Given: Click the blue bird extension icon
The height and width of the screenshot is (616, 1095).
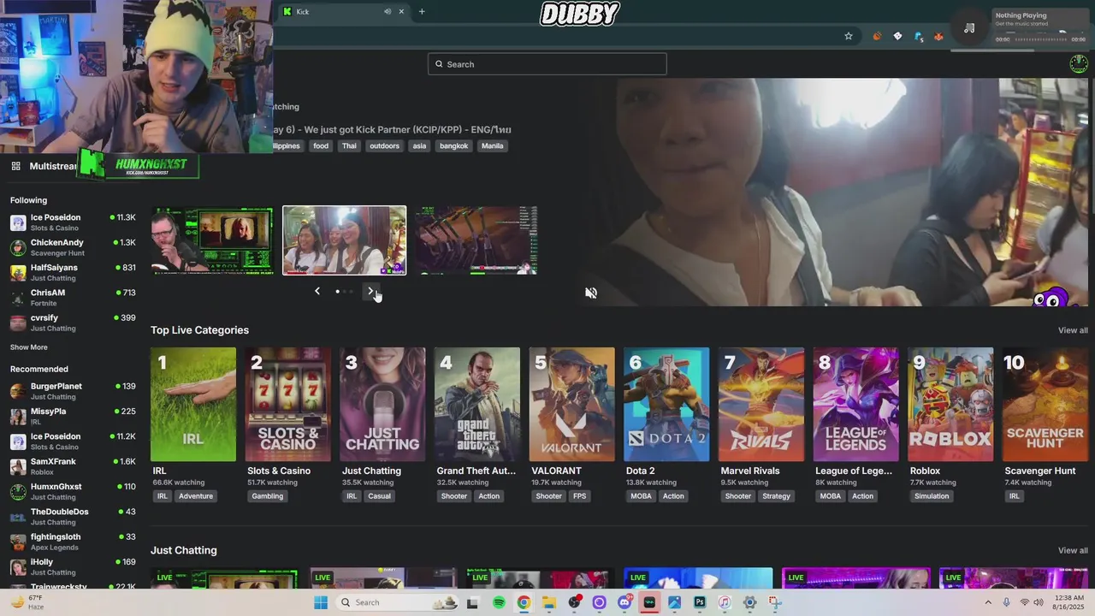Looking at the screenshot, I should pos(918,36).
